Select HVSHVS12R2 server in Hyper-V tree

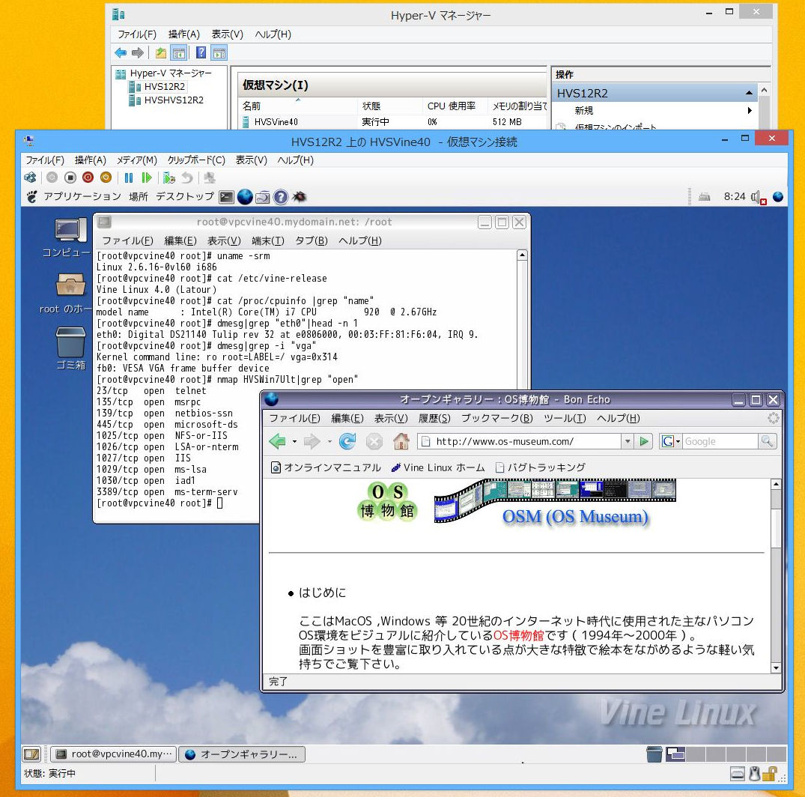(174, 100)
